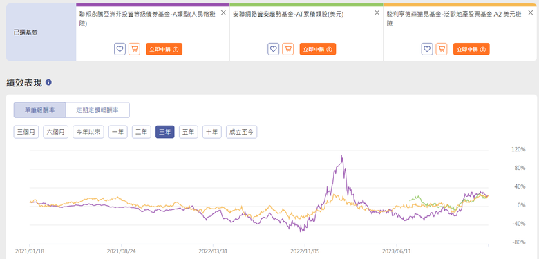Image resolution: width=539 pixels, height=259 pixels.
Task: Add 安聯網路資安趨勢基金 to shopping cart
Action: [x=287, y=49]
